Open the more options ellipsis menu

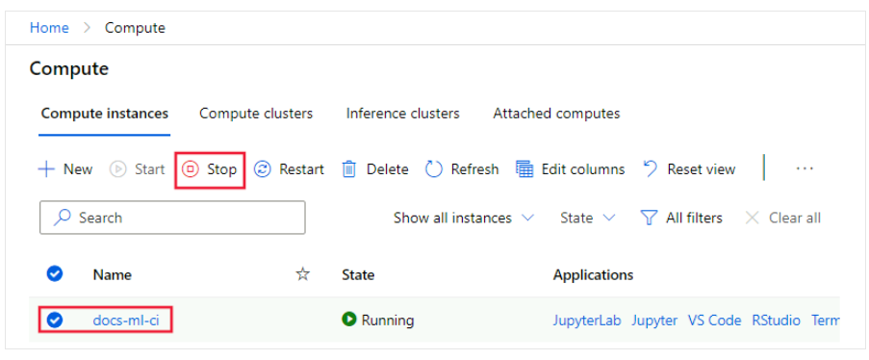(x=805, y=168)
